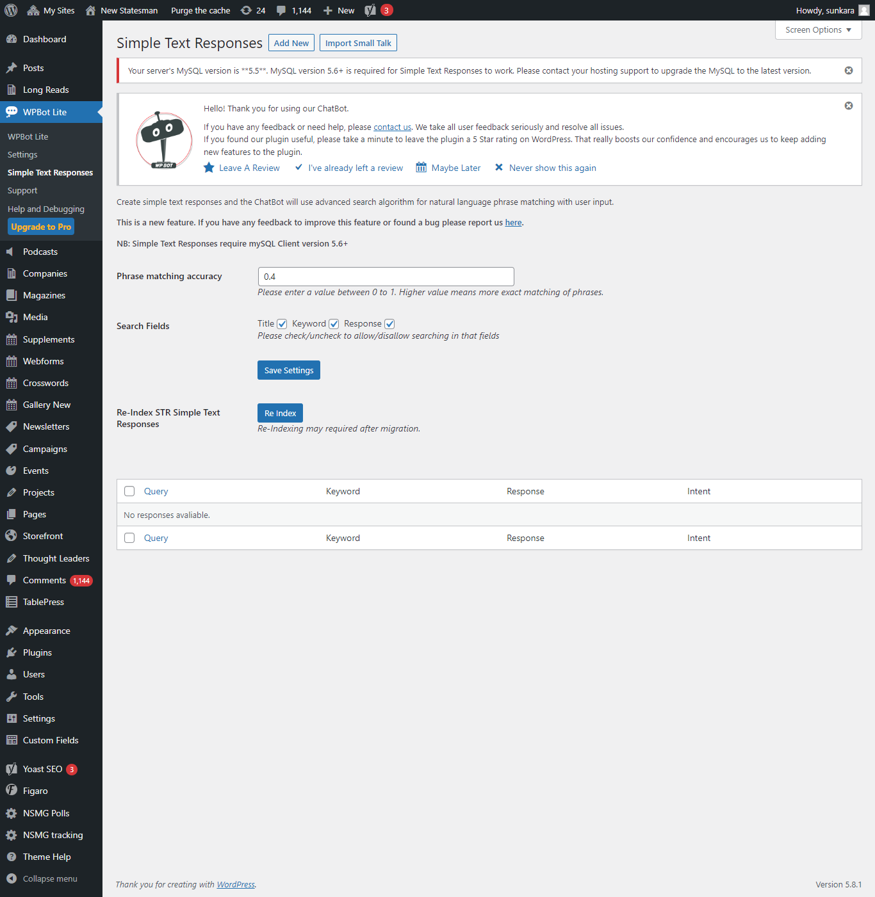This screenshot has width=875, height=897.
Task: Click the Figaro icon in sidebar
Action: click(x=12, y=791)
